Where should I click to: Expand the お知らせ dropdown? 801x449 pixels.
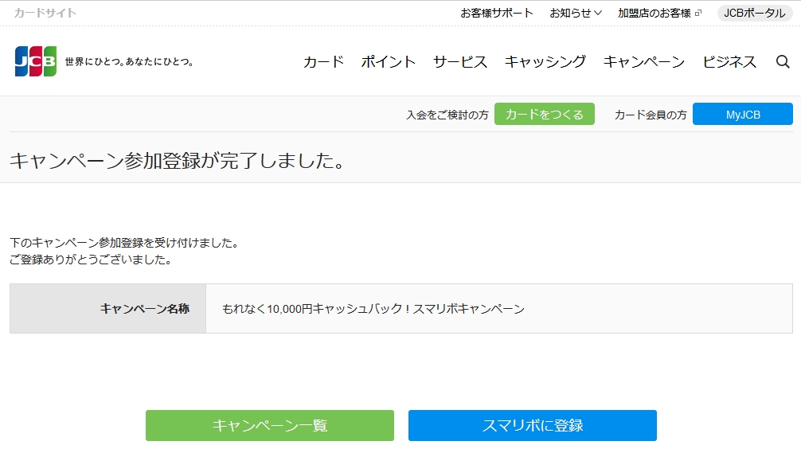point(576,13)
